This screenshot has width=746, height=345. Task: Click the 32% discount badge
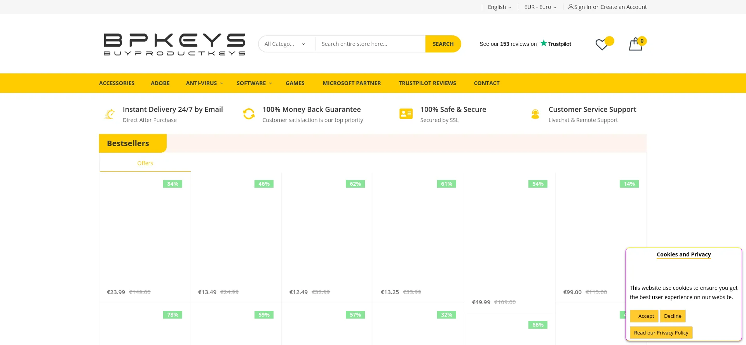[446, 315]
